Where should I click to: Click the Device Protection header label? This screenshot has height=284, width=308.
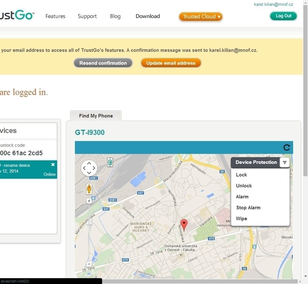pos(256,162)
